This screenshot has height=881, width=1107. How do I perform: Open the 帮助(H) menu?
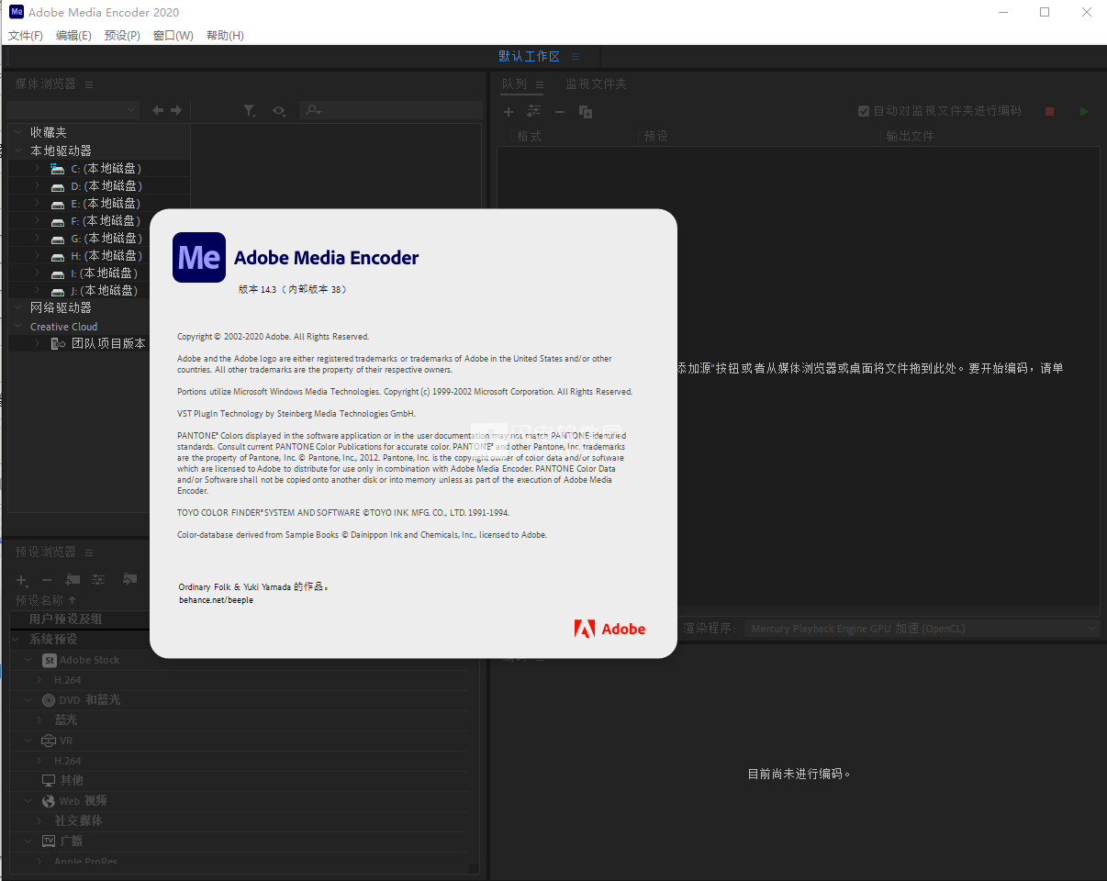point(225,36)
